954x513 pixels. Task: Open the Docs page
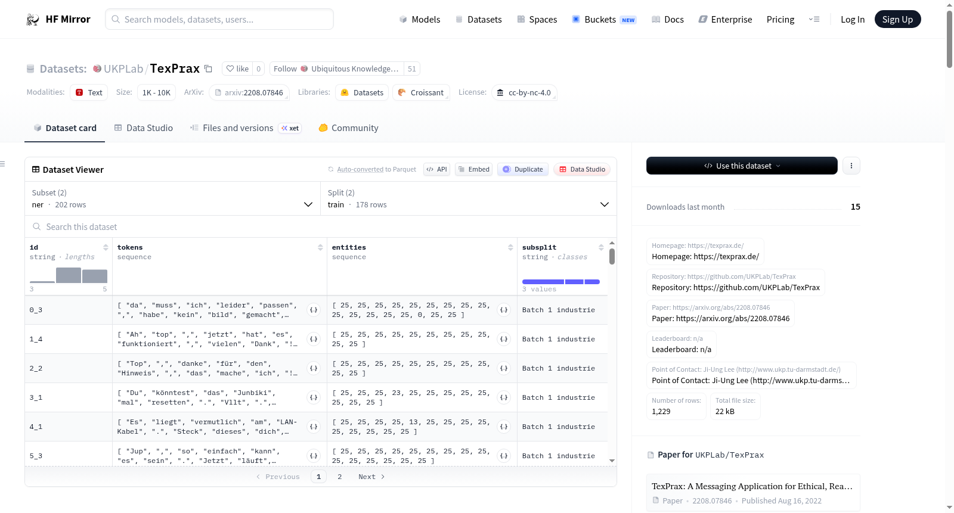(x=668, y=20)
